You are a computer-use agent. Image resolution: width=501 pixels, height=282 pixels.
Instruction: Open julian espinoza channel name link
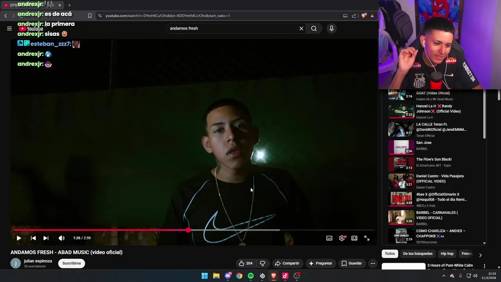(38, 261)
